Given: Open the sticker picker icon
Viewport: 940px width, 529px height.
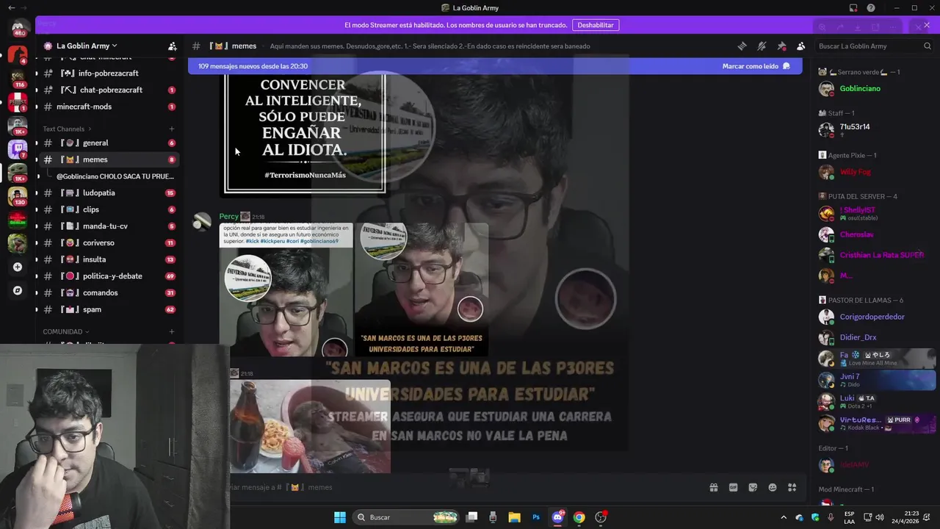Looking at the screenshot, I should click(753, 487).
